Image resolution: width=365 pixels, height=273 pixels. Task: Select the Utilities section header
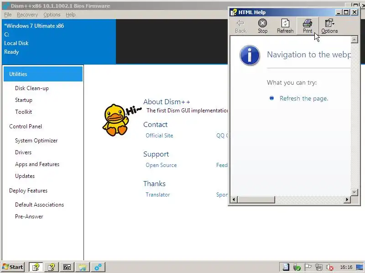click(43, 74)
